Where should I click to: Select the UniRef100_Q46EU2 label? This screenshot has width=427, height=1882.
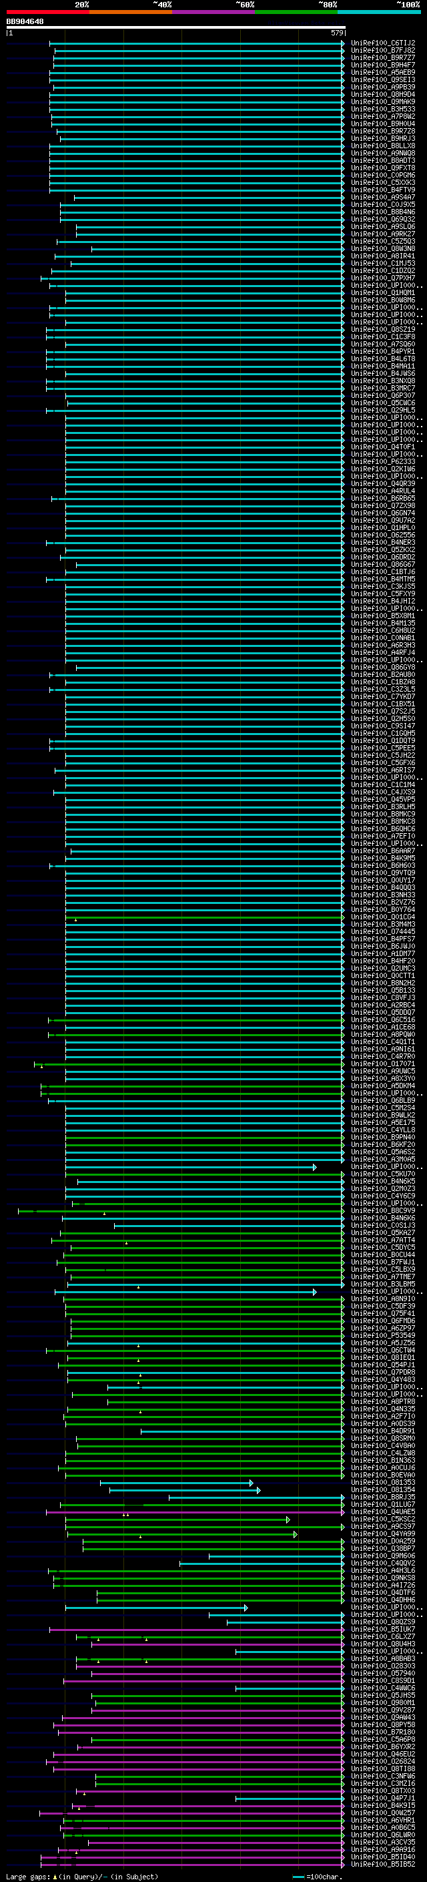(x=383, y=1754)
